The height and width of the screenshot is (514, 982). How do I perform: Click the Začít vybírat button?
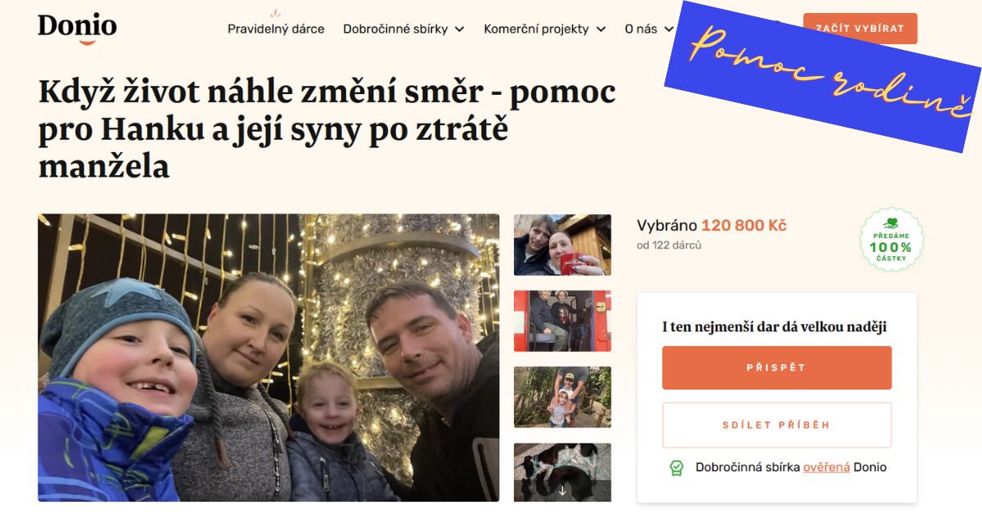pos(860,29)
